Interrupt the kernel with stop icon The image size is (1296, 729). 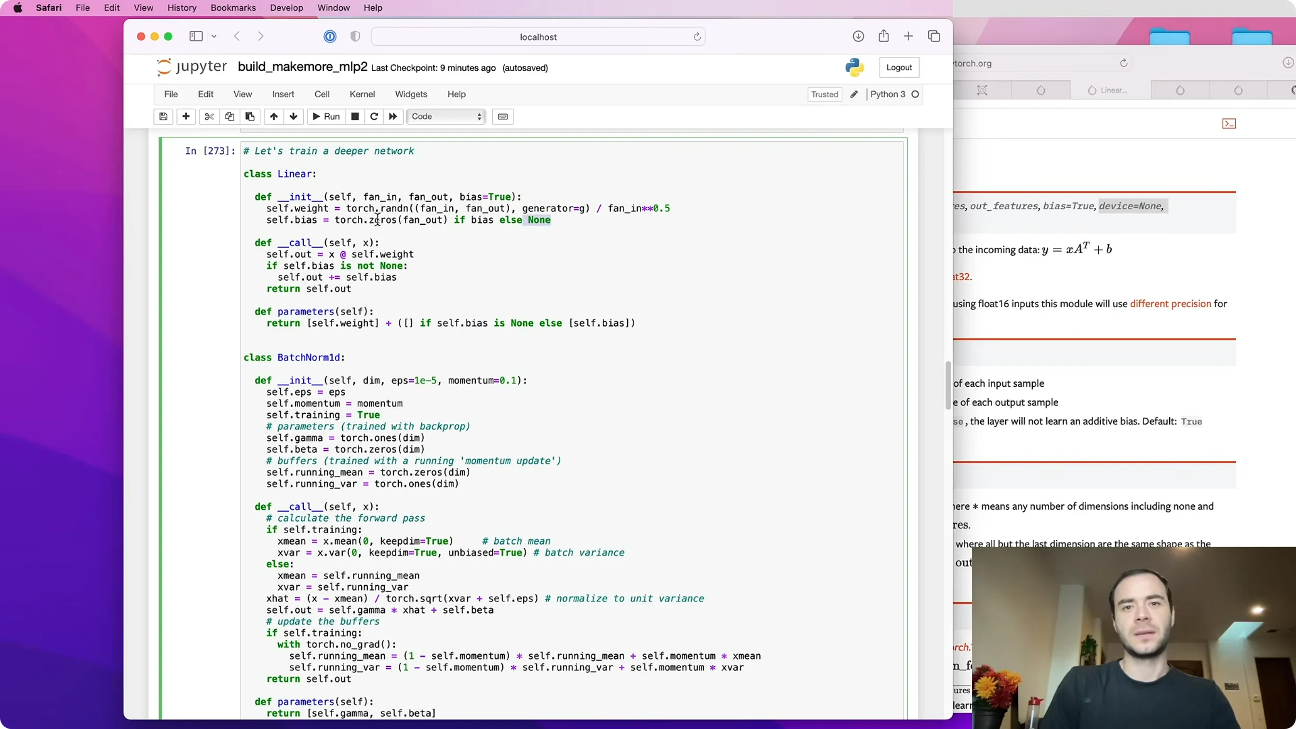coord(355,117)
